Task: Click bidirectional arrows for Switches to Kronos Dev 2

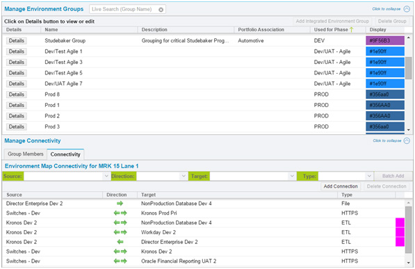Action: pos(120,252)
